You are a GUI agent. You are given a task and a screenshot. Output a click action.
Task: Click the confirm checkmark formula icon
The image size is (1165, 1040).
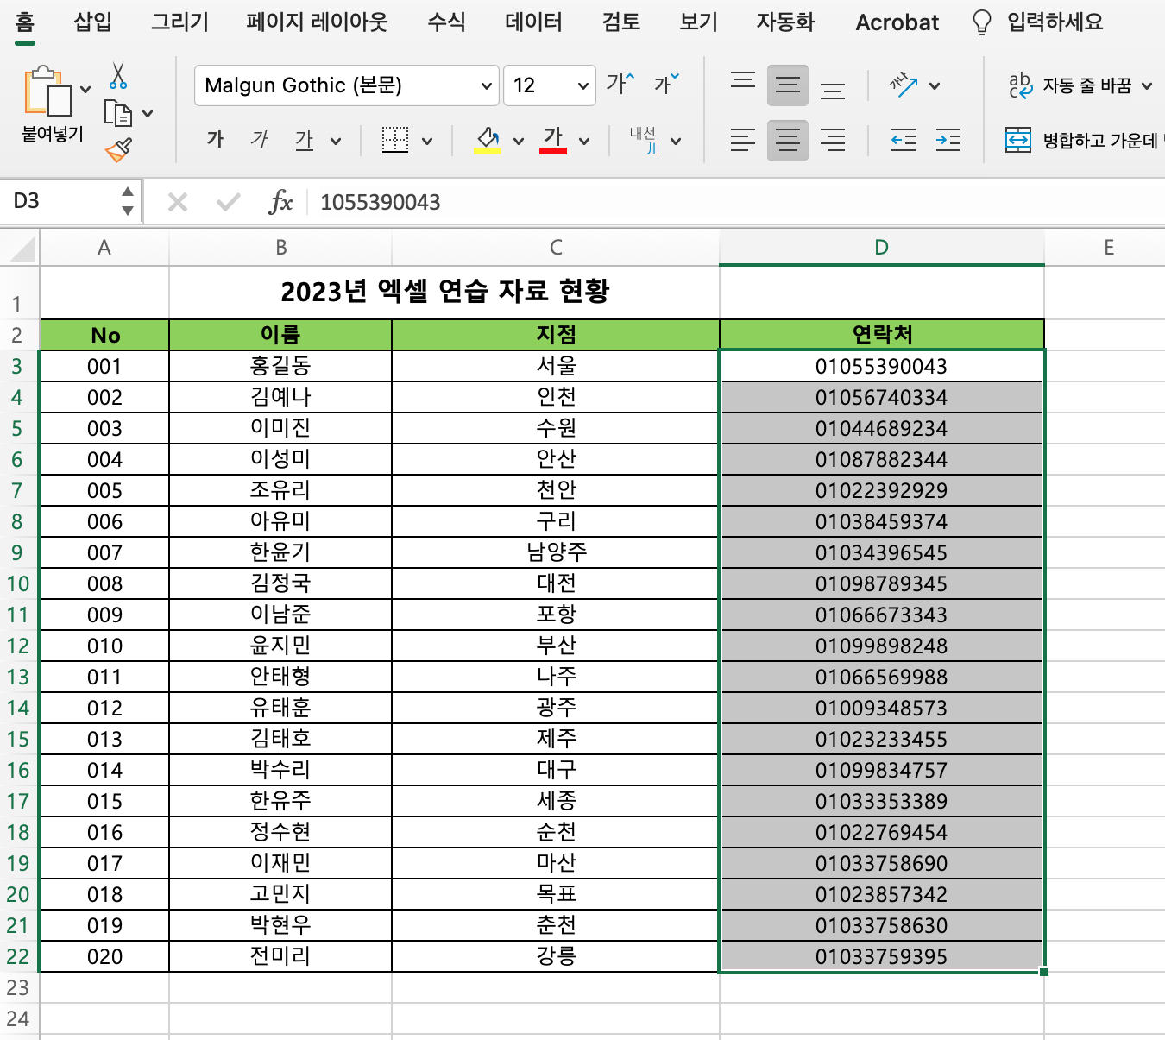[229, 202]
